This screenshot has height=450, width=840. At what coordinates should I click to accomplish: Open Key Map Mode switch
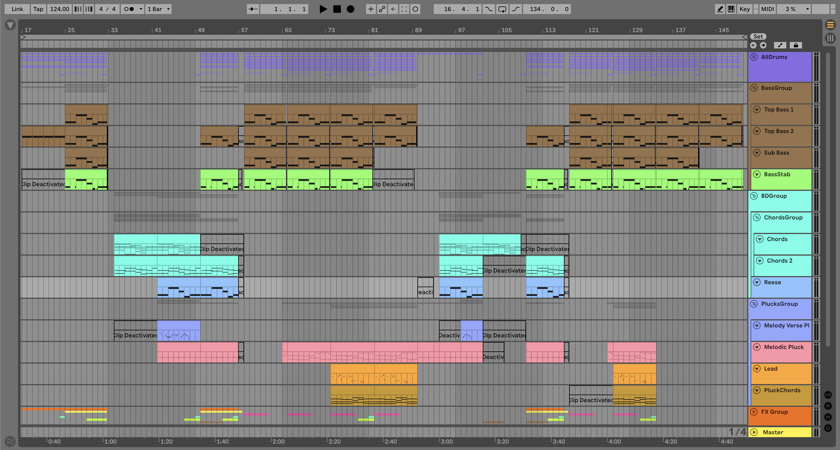[745, 9]
